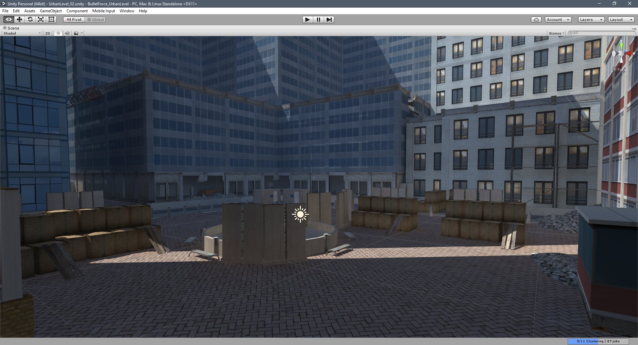Image resolution: width=638 pixels, height=345 pixels.
Task: Select the Scene tab
Action: click(x=11, y=28)
